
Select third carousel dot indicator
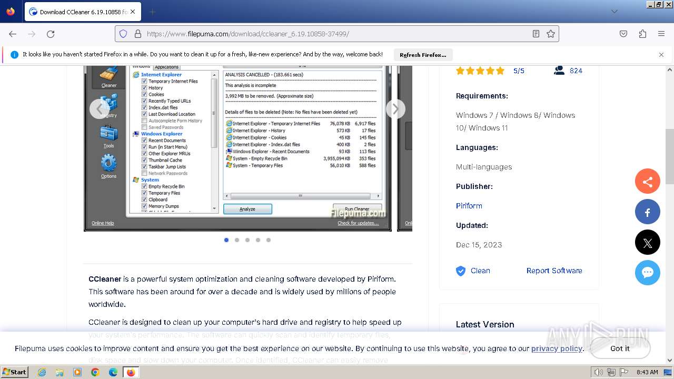click(x=247, y=240)
